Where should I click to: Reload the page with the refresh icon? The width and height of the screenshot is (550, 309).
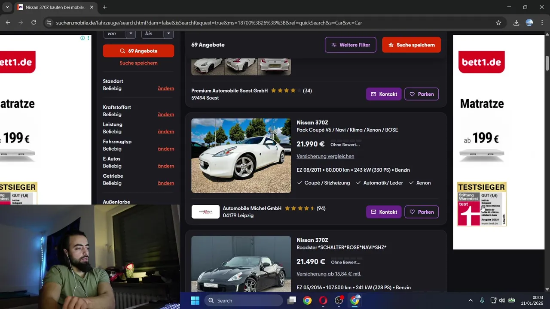point(34,22)
